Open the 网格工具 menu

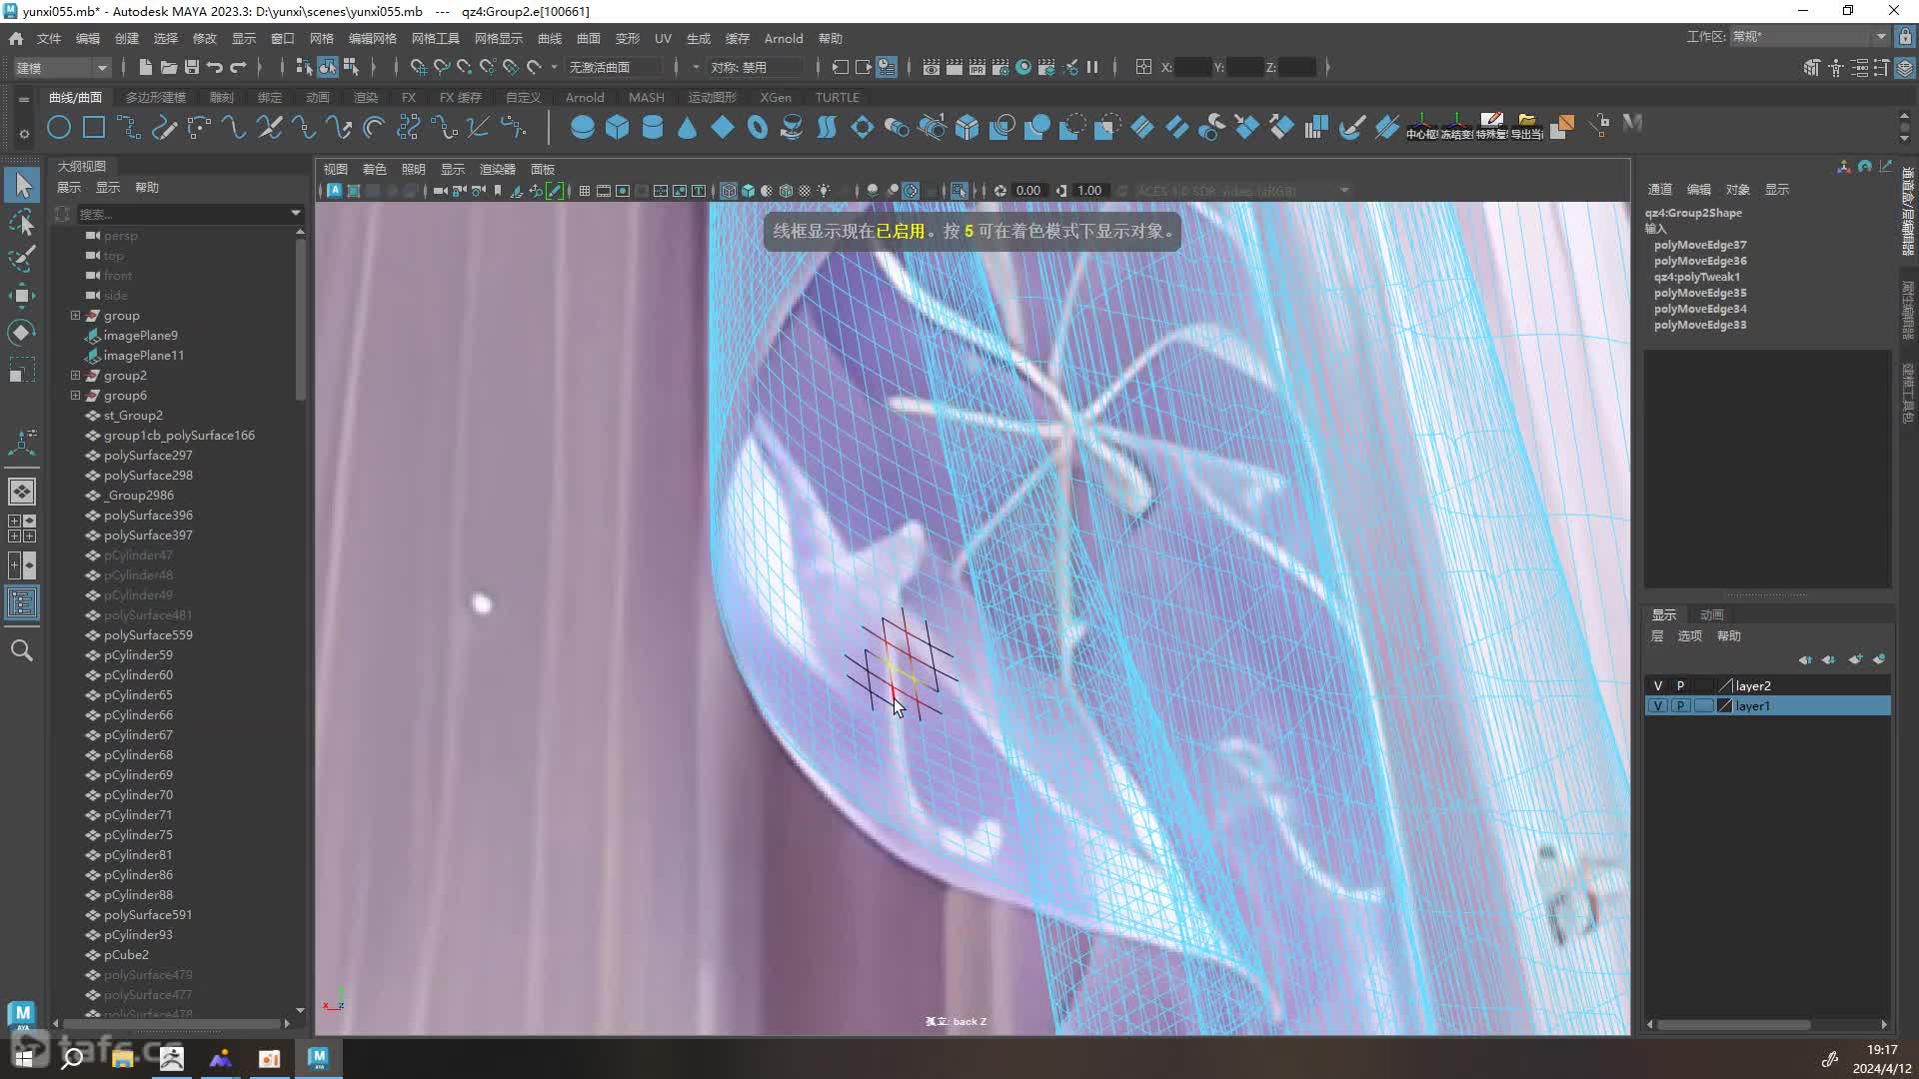tap(435, 38)
